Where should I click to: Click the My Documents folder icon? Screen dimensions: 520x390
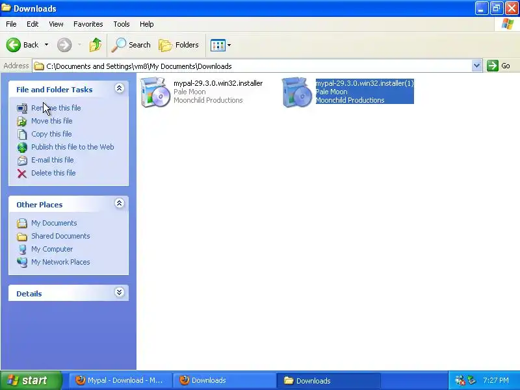click(x=22, y=223)
